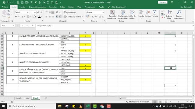Click the Inic. ses. sign-in button

click(x=163, y=2)
